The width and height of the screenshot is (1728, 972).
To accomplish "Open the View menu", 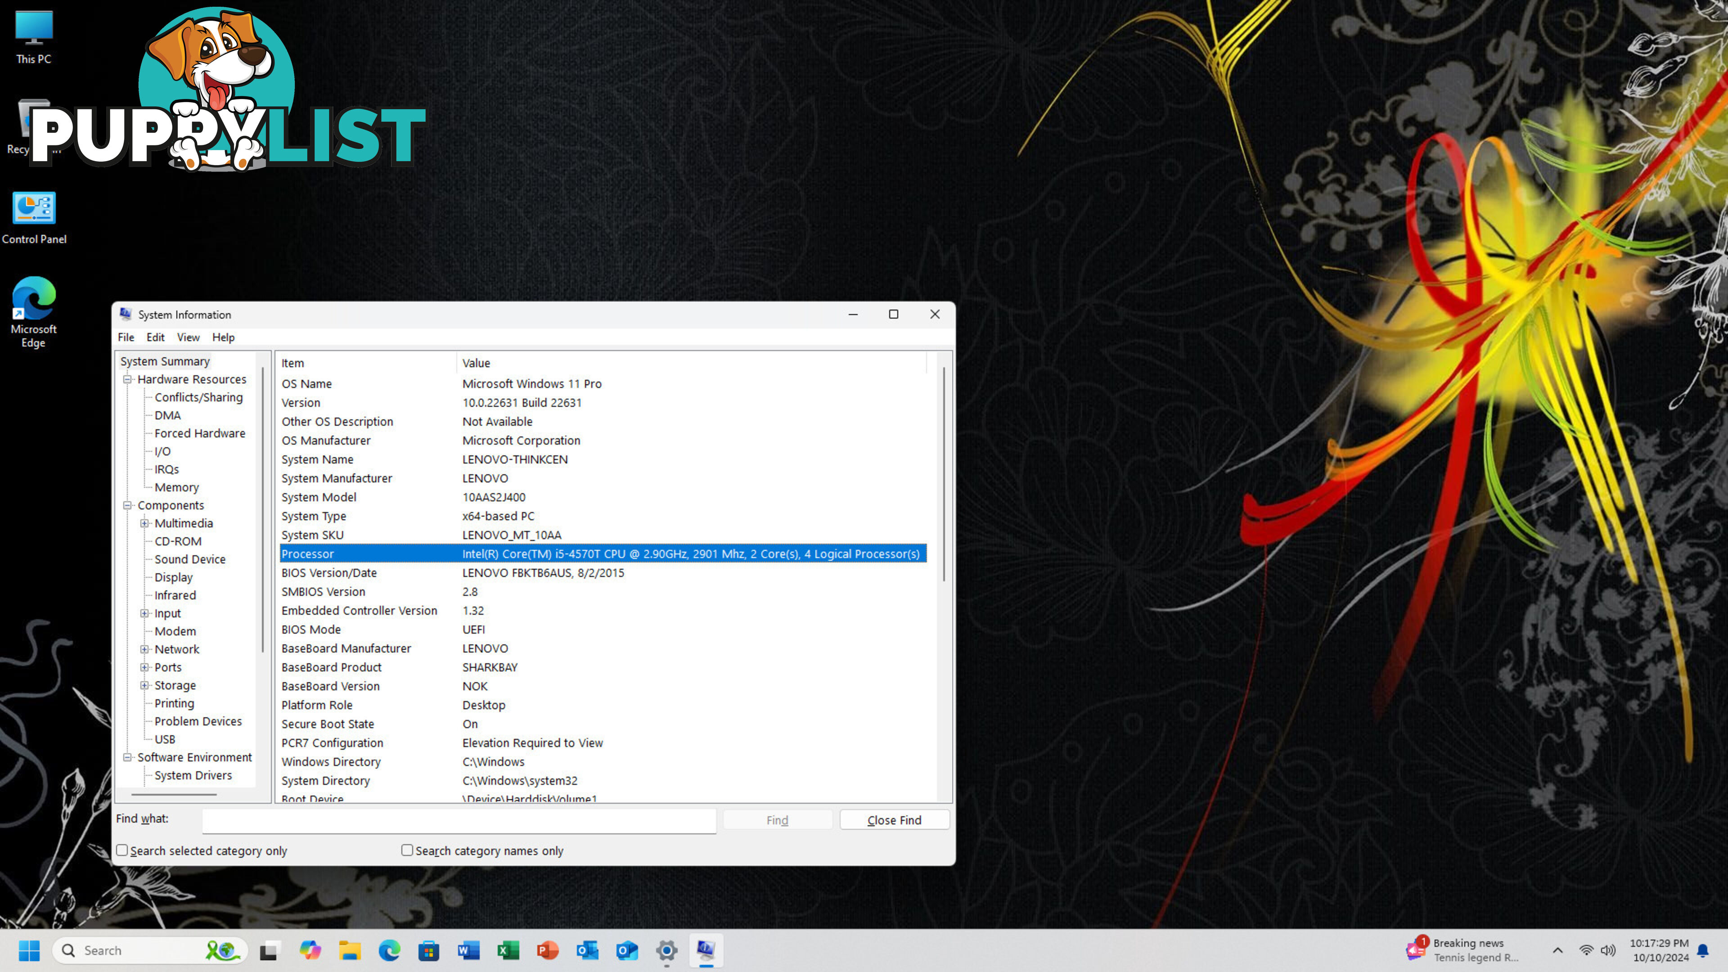I will [x=188, y=337].
